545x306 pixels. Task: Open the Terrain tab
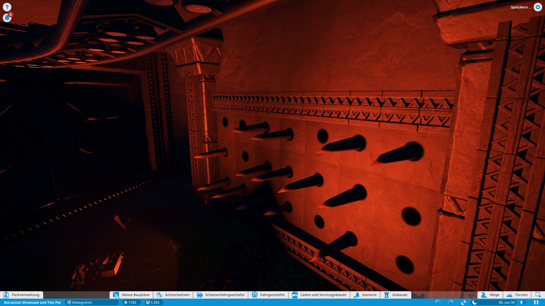coord(517,295)
